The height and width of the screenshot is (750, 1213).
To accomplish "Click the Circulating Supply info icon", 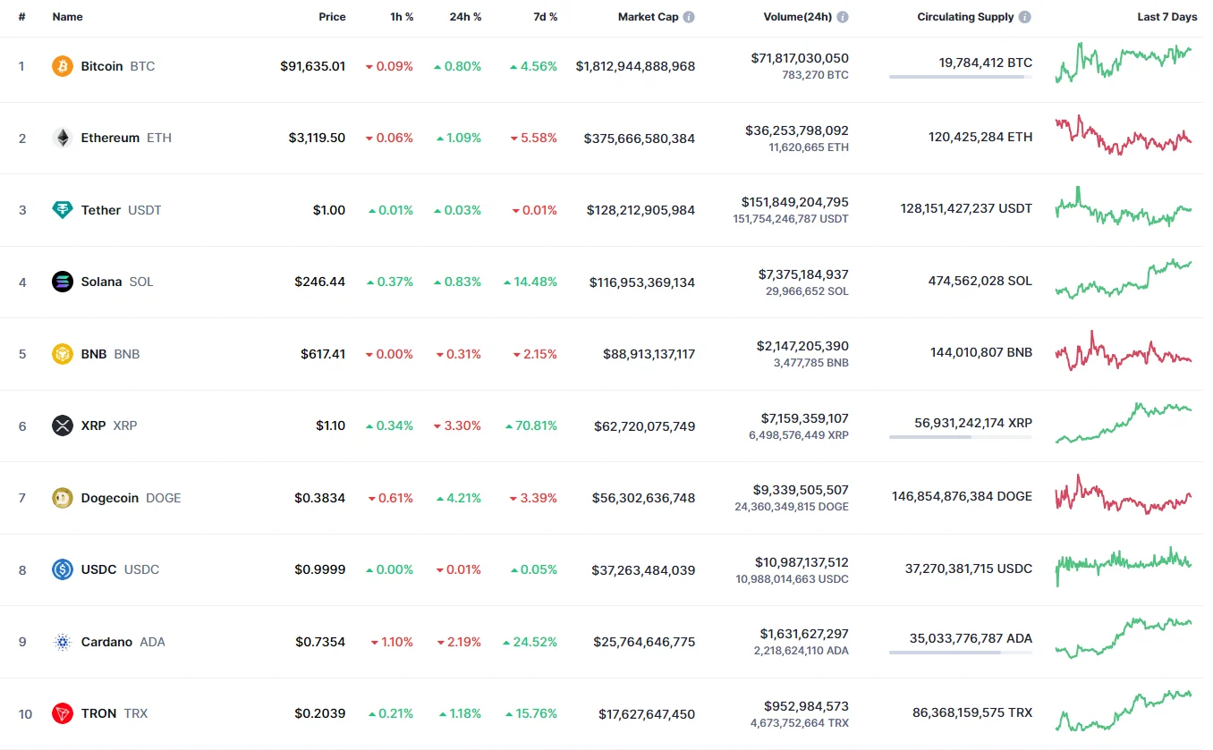I will (x=1025, y=17).
